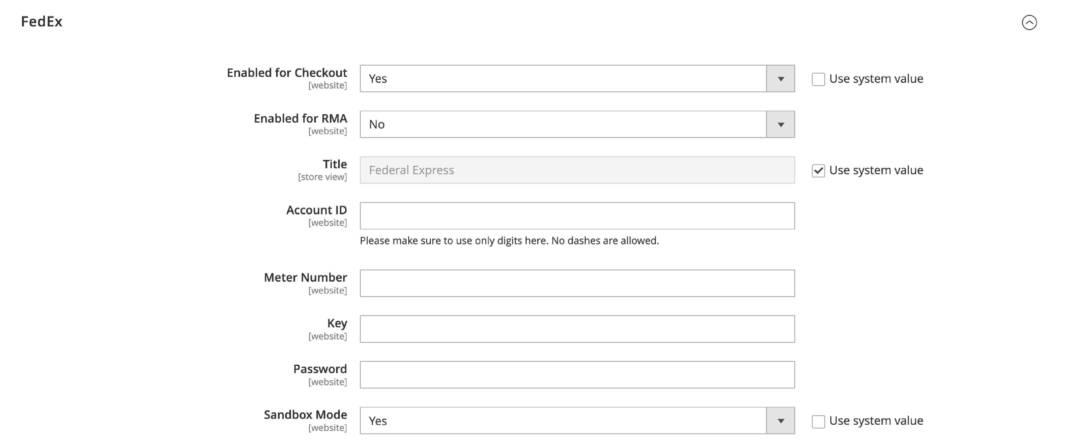Click the Meter Number label

tap(305, 277)
